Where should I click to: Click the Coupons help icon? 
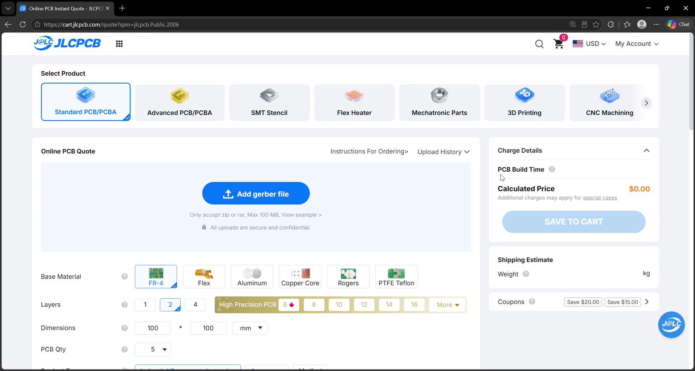tap(532, 302)
